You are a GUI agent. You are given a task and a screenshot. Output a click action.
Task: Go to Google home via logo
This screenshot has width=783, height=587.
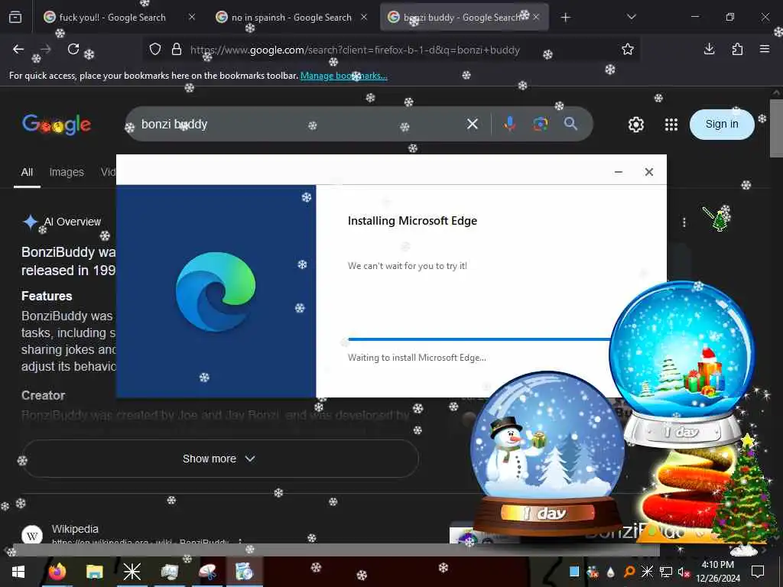click(57, 125)
